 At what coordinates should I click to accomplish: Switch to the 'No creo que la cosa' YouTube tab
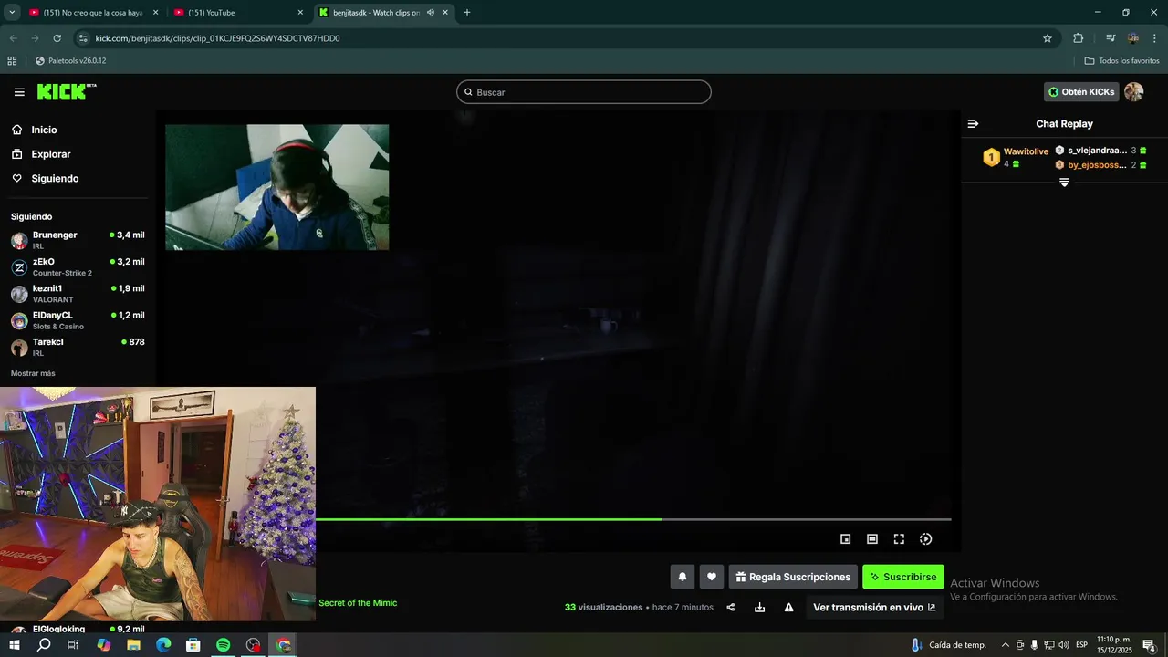click(91, 13)
